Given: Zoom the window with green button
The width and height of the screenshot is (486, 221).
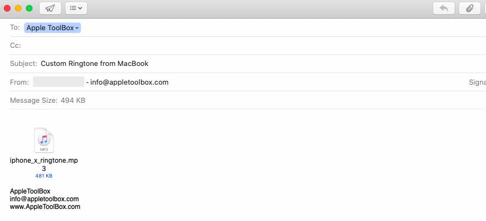Looking at the screenshot, I should [29, 8].
